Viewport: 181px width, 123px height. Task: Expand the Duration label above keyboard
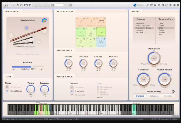(x=136, y=103)
